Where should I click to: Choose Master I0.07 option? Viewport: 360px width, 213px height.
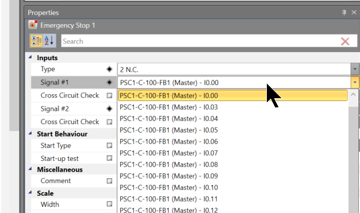tap(232, 153)
